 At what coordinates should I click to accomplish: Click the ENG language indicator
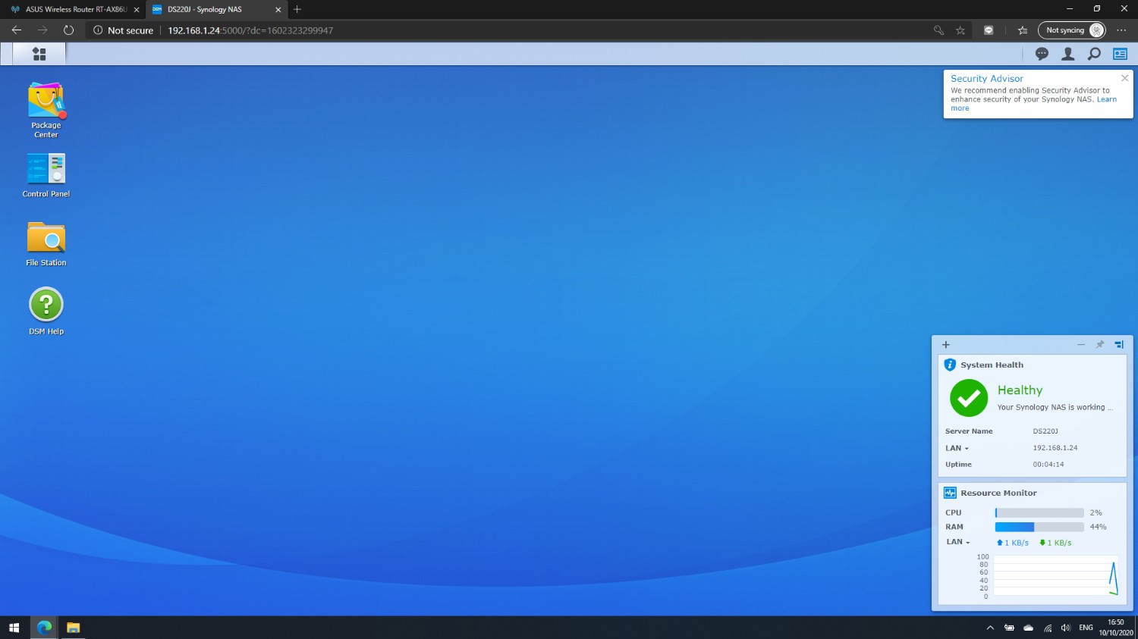tap(1086, 628)
